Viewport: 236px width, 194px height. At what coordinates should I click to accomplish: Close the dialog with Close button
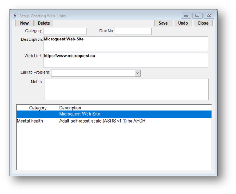click(203, 23)
